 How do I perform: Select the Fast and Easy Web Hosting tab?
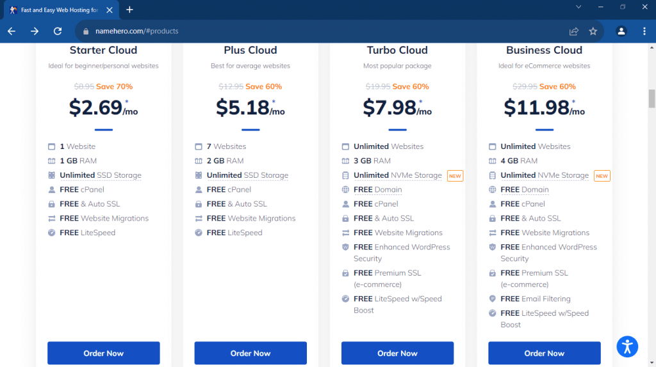pyautogui.click(x=61, y=10)
